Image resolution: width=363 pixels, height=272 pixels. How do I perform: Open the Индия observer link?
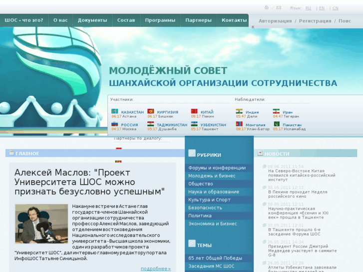252,112
